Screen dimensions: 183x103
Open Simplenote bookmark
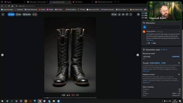point(19,9)
